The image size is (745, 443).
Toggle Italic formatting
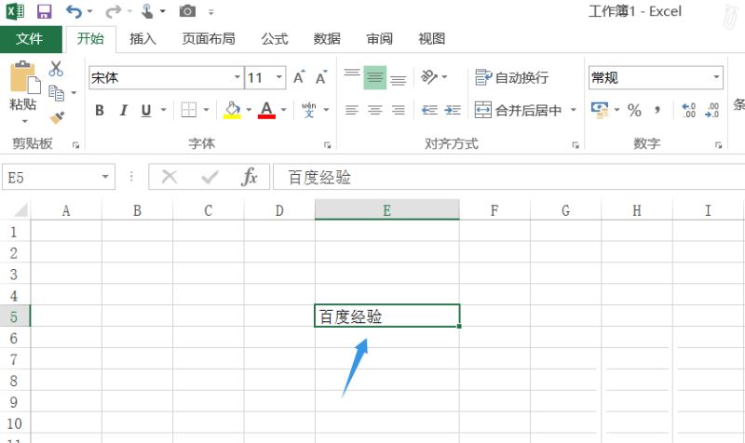click(x=123, y=111)
